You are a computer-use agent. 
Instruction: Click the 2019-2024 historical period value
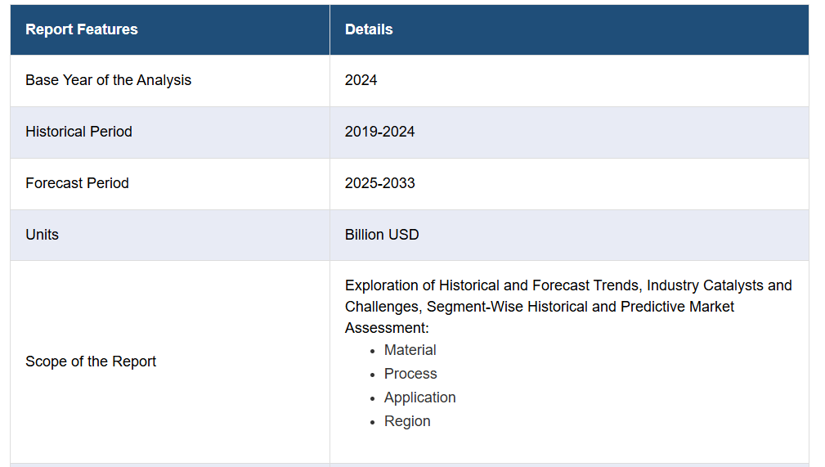click(379, 132)
